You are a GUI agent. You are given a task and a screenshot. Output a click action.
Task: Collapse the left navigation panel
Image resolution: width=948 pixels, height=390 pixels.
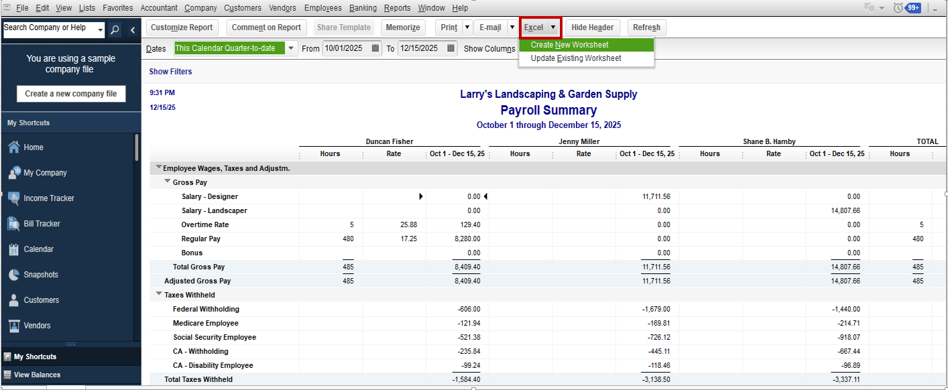(x=132, y=29)
